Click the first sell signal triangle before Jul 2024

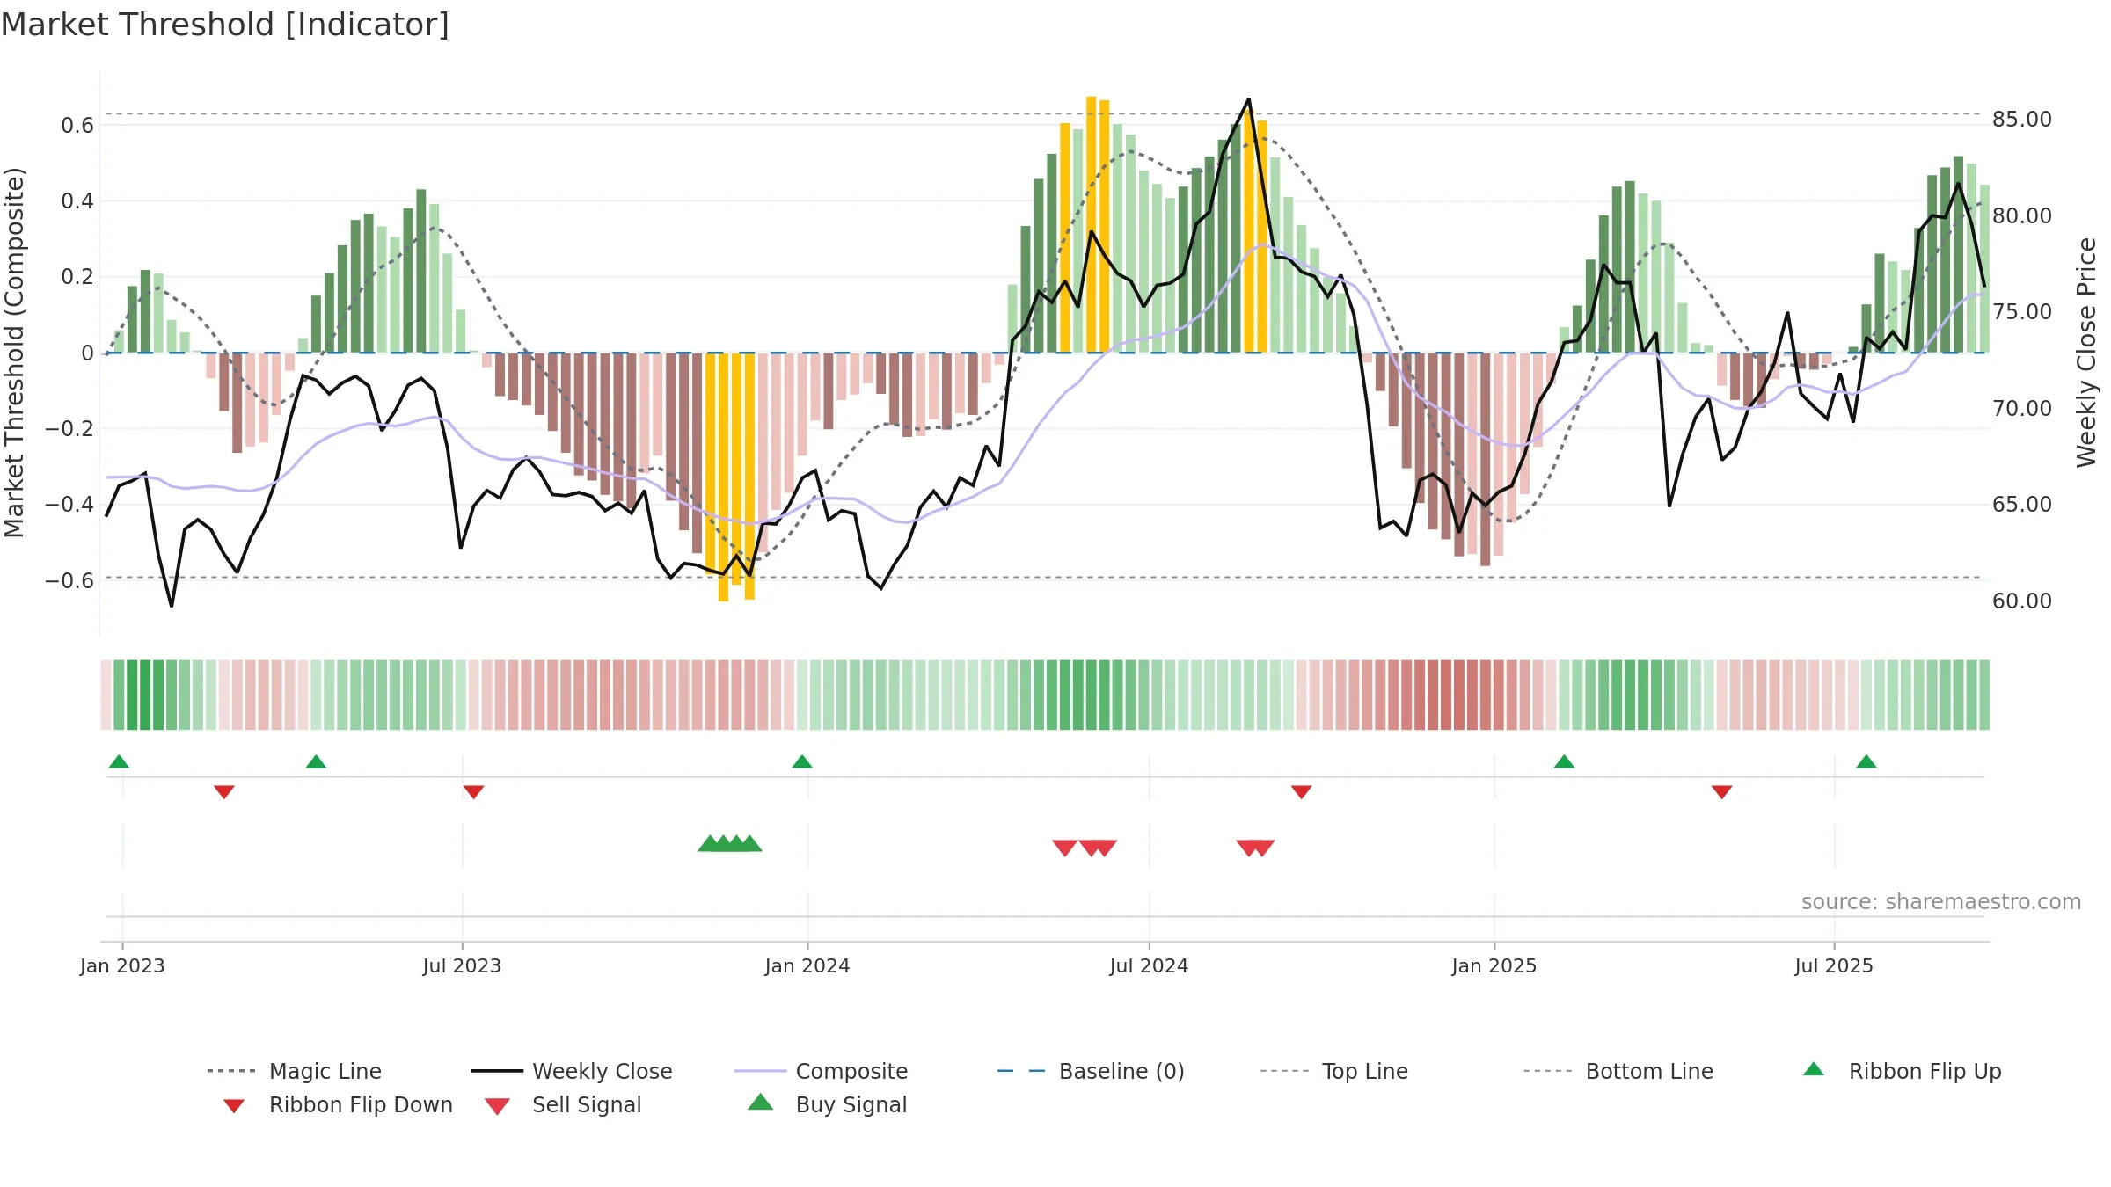1065,848
